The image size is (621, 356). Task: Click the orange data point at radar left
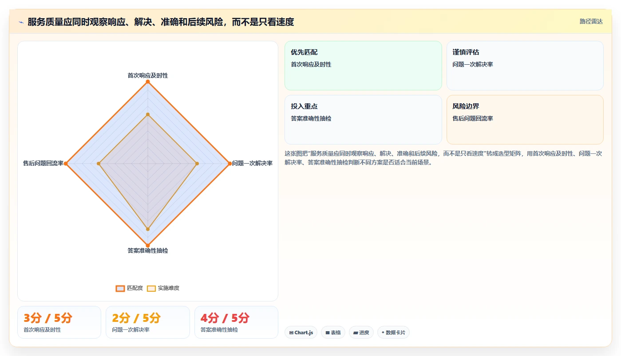point(66,164)
